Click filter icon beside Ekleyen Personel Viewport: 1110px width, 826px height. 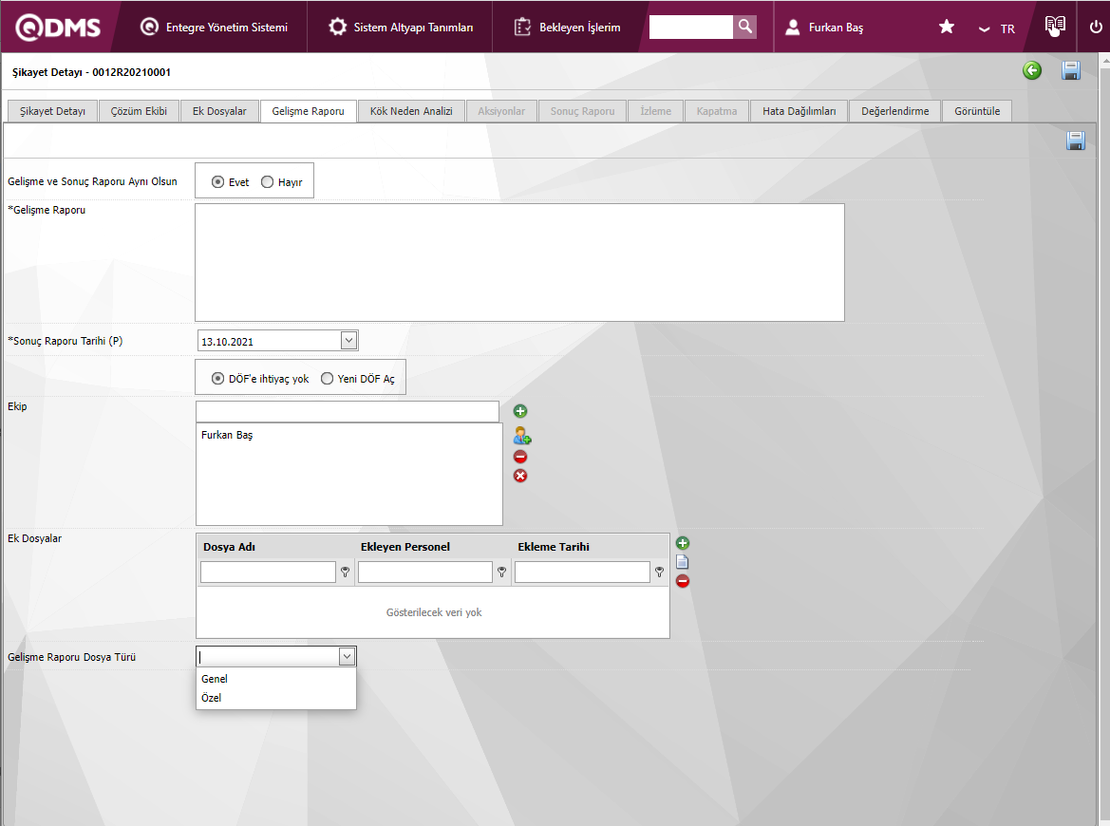[502, 572]
